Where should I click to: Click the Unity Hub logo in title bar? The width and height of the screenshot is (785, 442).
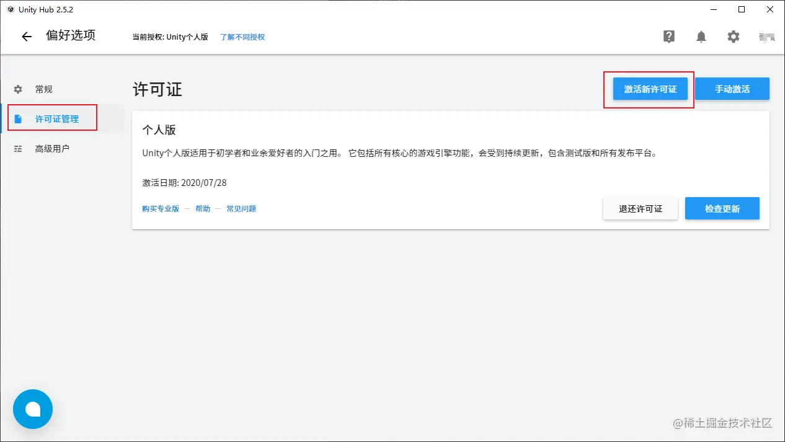coord(10,9)
